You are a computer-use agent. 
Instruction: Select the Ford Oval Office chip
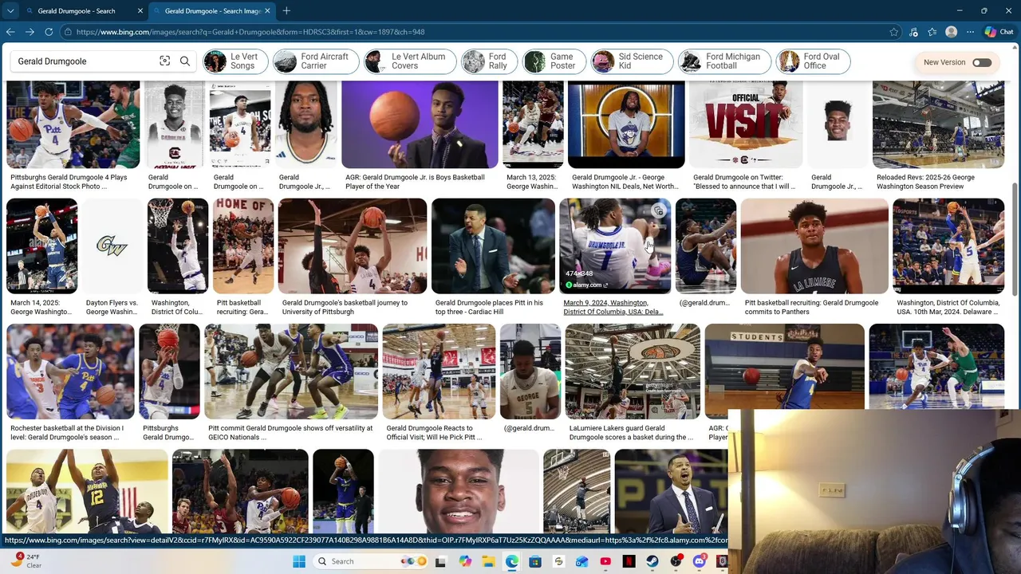pos(814,61)
